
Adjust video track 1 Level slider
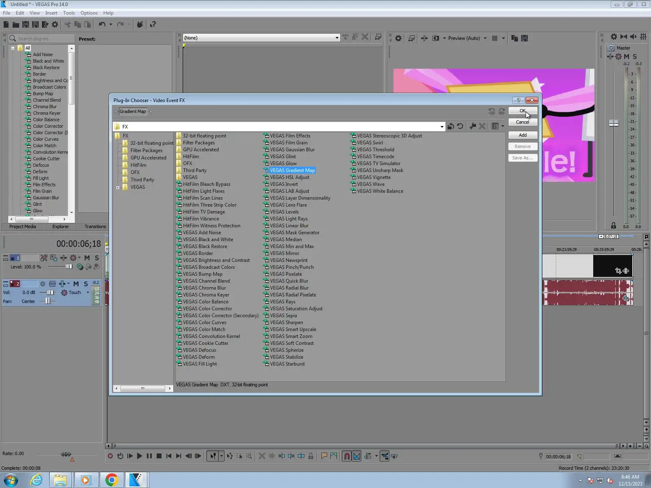[x=68, y=267]
